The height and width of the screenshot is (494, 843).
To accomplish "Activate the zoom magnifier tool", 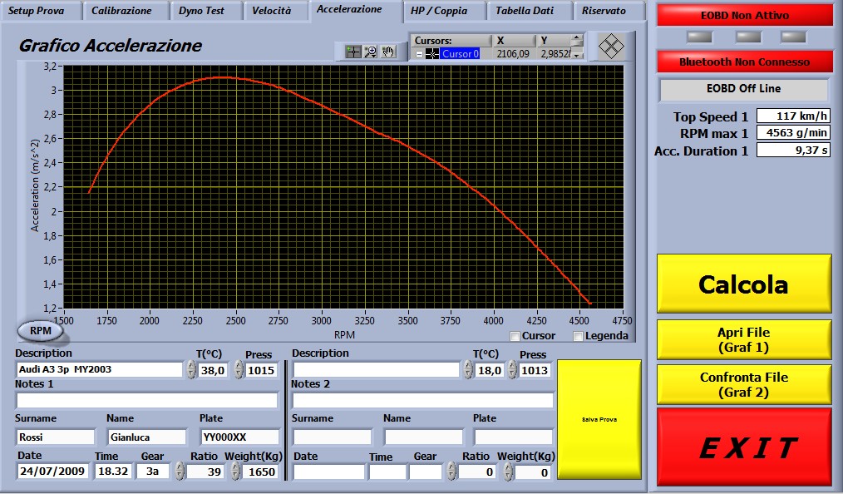I will [x=371, y=52].
